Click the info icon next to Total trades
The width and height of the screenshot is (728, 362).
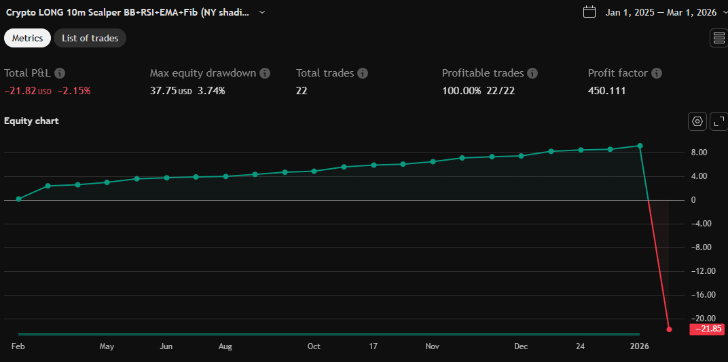tap(363, 73)
